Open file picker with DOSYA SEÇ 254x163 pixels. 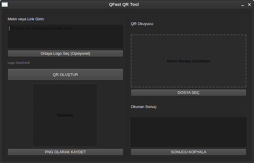click(x=188, y=93)
